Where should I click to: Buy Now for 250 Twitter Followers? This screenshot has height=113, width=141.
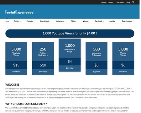(43, 72)
